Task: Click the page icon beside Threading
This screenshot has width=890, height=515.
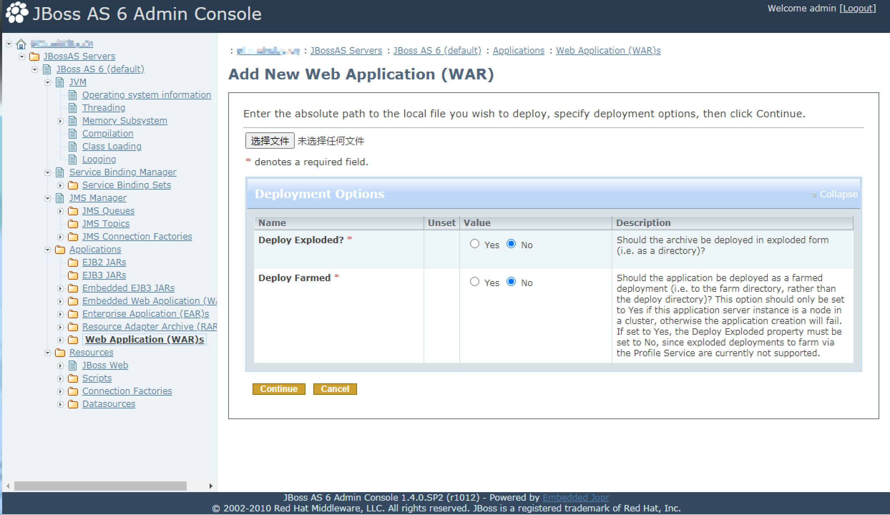Action: (x=73, y=108)
